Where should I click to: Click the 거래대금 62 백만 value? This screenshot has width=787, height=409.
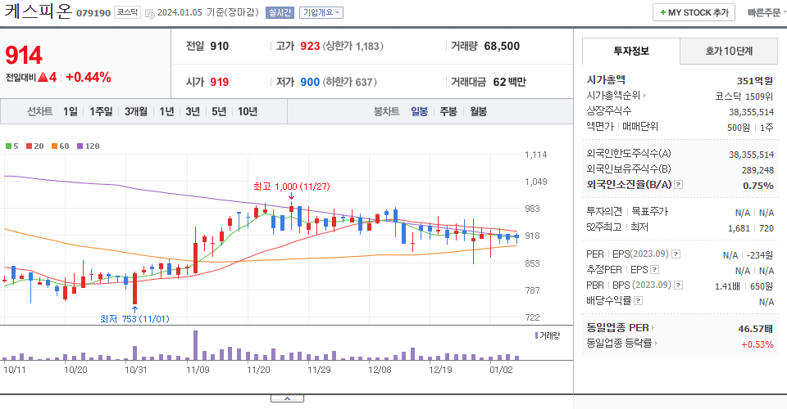[509, 82]
